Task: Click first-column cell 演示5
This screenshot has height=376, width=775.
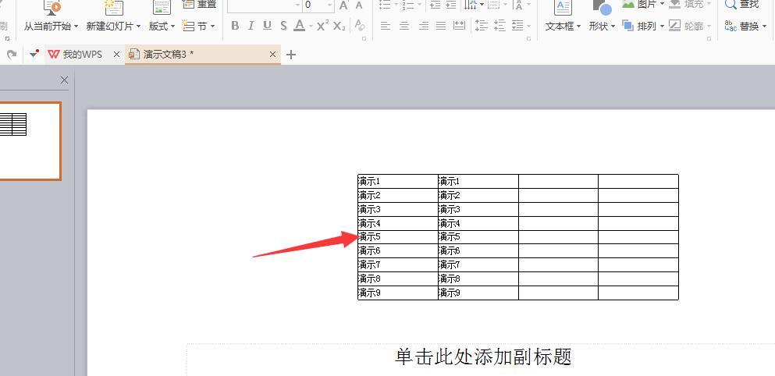Action: click(398, 237)
